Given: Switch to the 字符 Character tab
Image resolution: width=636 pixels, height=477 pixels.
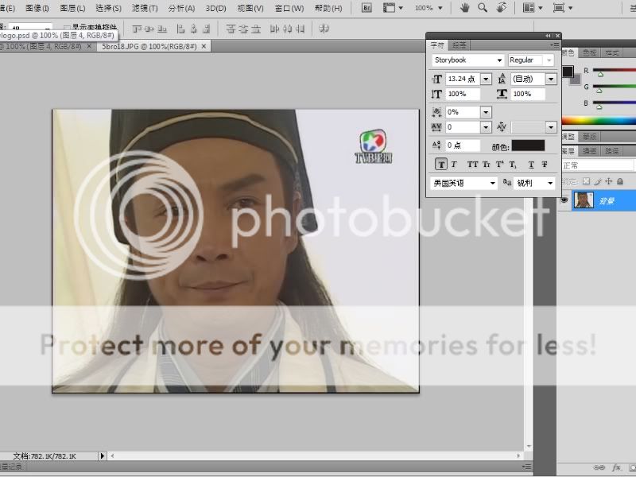Looking at the screenshot, I should [437, 45].
